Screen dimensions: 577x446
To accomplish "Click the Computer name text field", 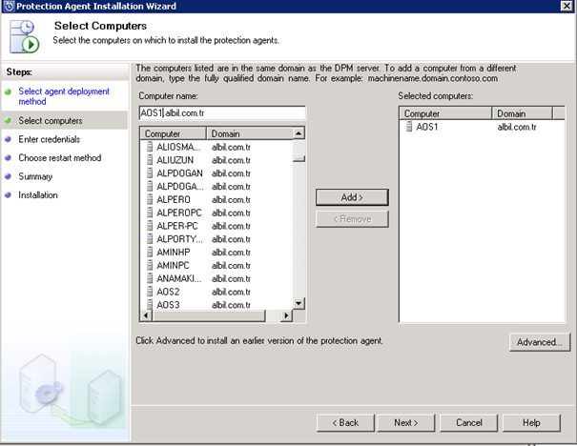I will tap(221, 112).
